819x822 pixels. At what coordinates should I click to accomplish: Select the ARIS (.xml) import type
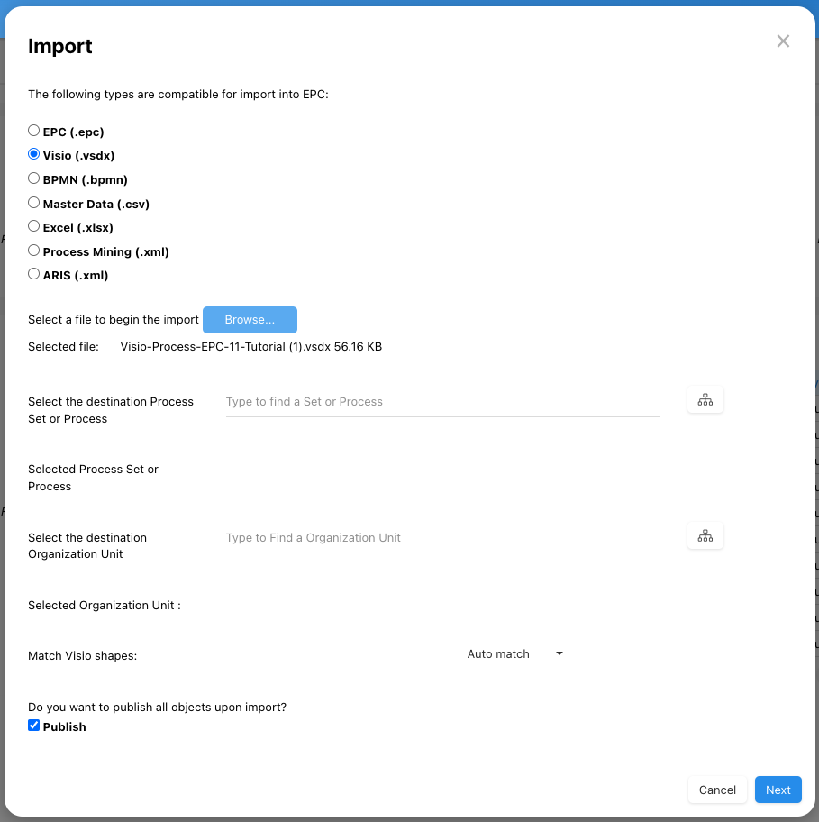[x=34, y=274]
